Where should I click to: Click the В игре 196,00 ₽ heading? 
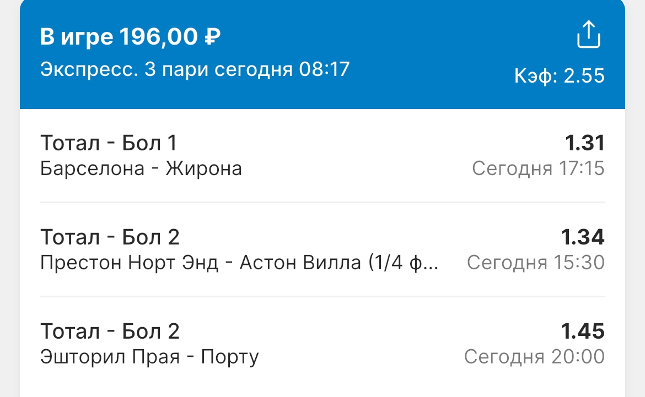(131, 36)
